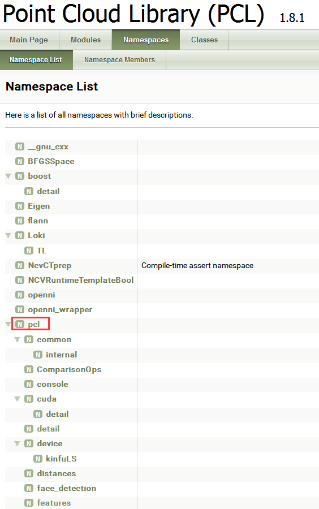Click the N icon beside common
This screenshot has width=319, height=509.
pyautogui.click(x=29, y=339)
